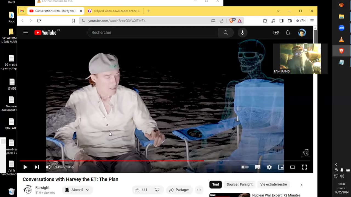Switch to Keepvid video downloader tab
The width and height of the screenshot is (351, 197).
point(114,11)
